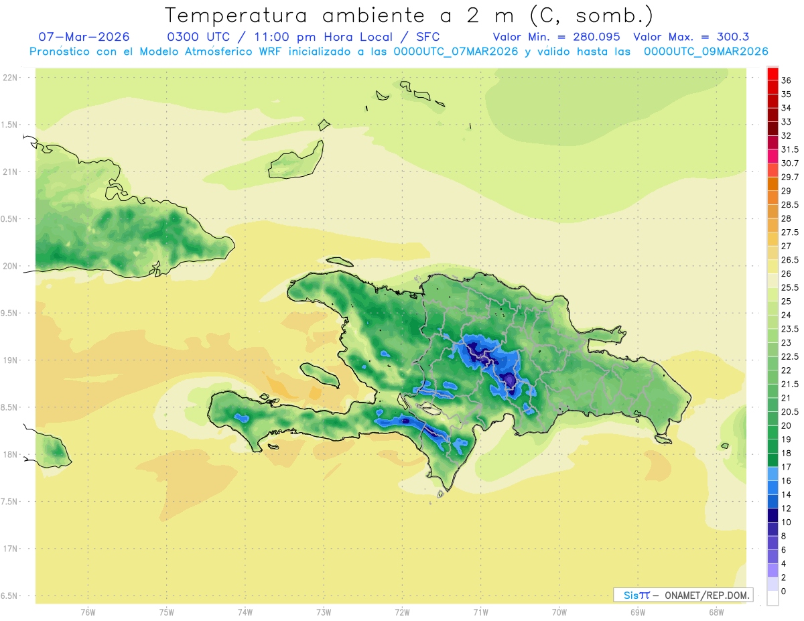
Task: Click the "6.5N" latitude label
Action: [x=9, y=596]
